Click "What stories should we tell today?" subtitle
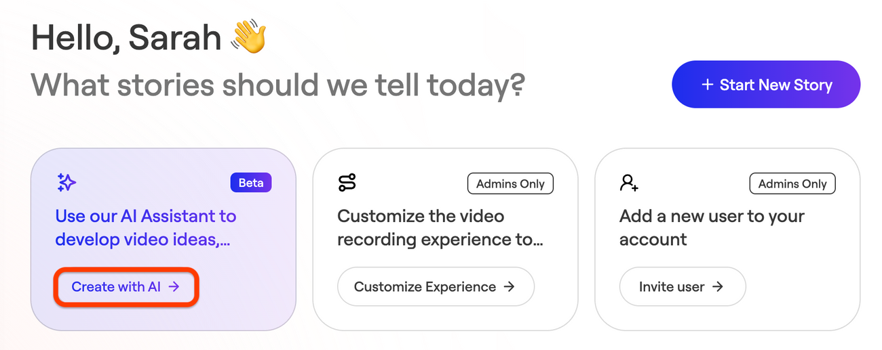This screenshot has height=350, width=882. 278,85
